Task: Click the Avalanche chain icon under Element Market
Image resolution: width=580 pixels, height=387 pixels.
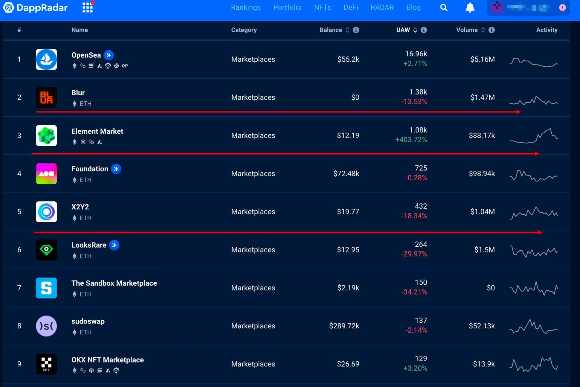Action: coord(100,142)
